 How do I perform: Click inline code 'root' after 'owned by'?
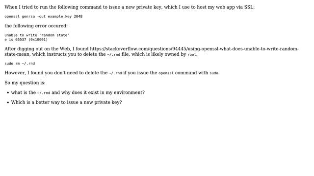tap(192, 54)
